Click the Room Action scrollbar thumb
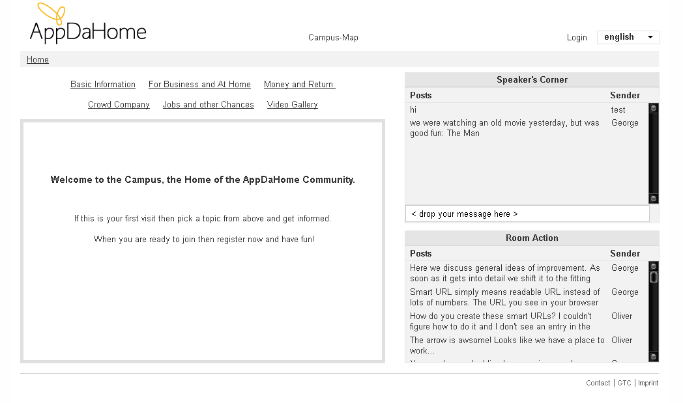Screen dimensions: 683x403 654,277
